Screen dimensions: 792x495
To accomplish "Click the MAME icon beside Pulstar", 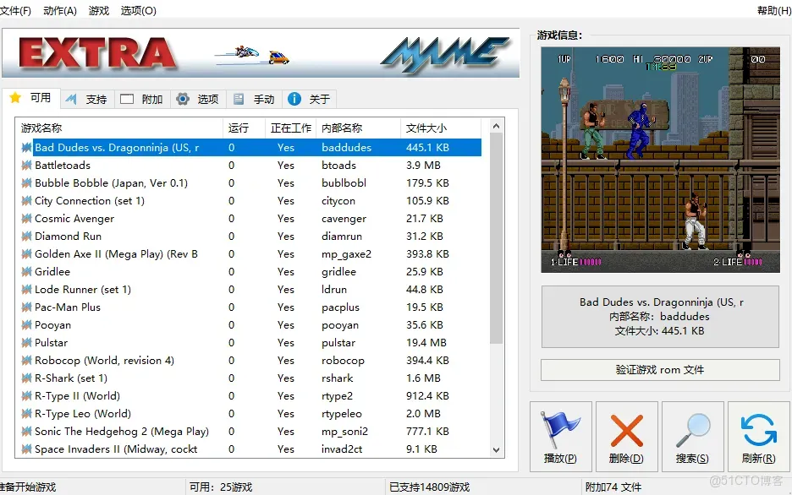I will tap(27, 343).
